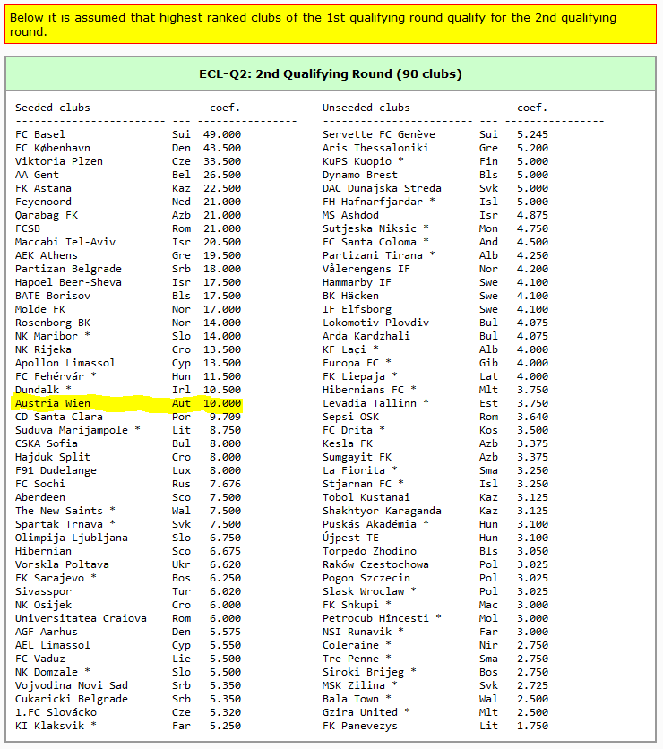Select 'AA Gent' row name
663x749 pixels.
[37, 175]
